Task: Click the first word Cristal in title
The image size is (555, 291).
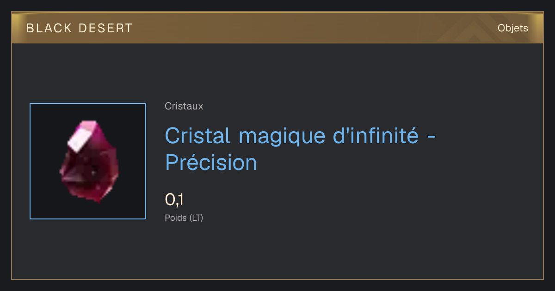Action: pos(197,136)
